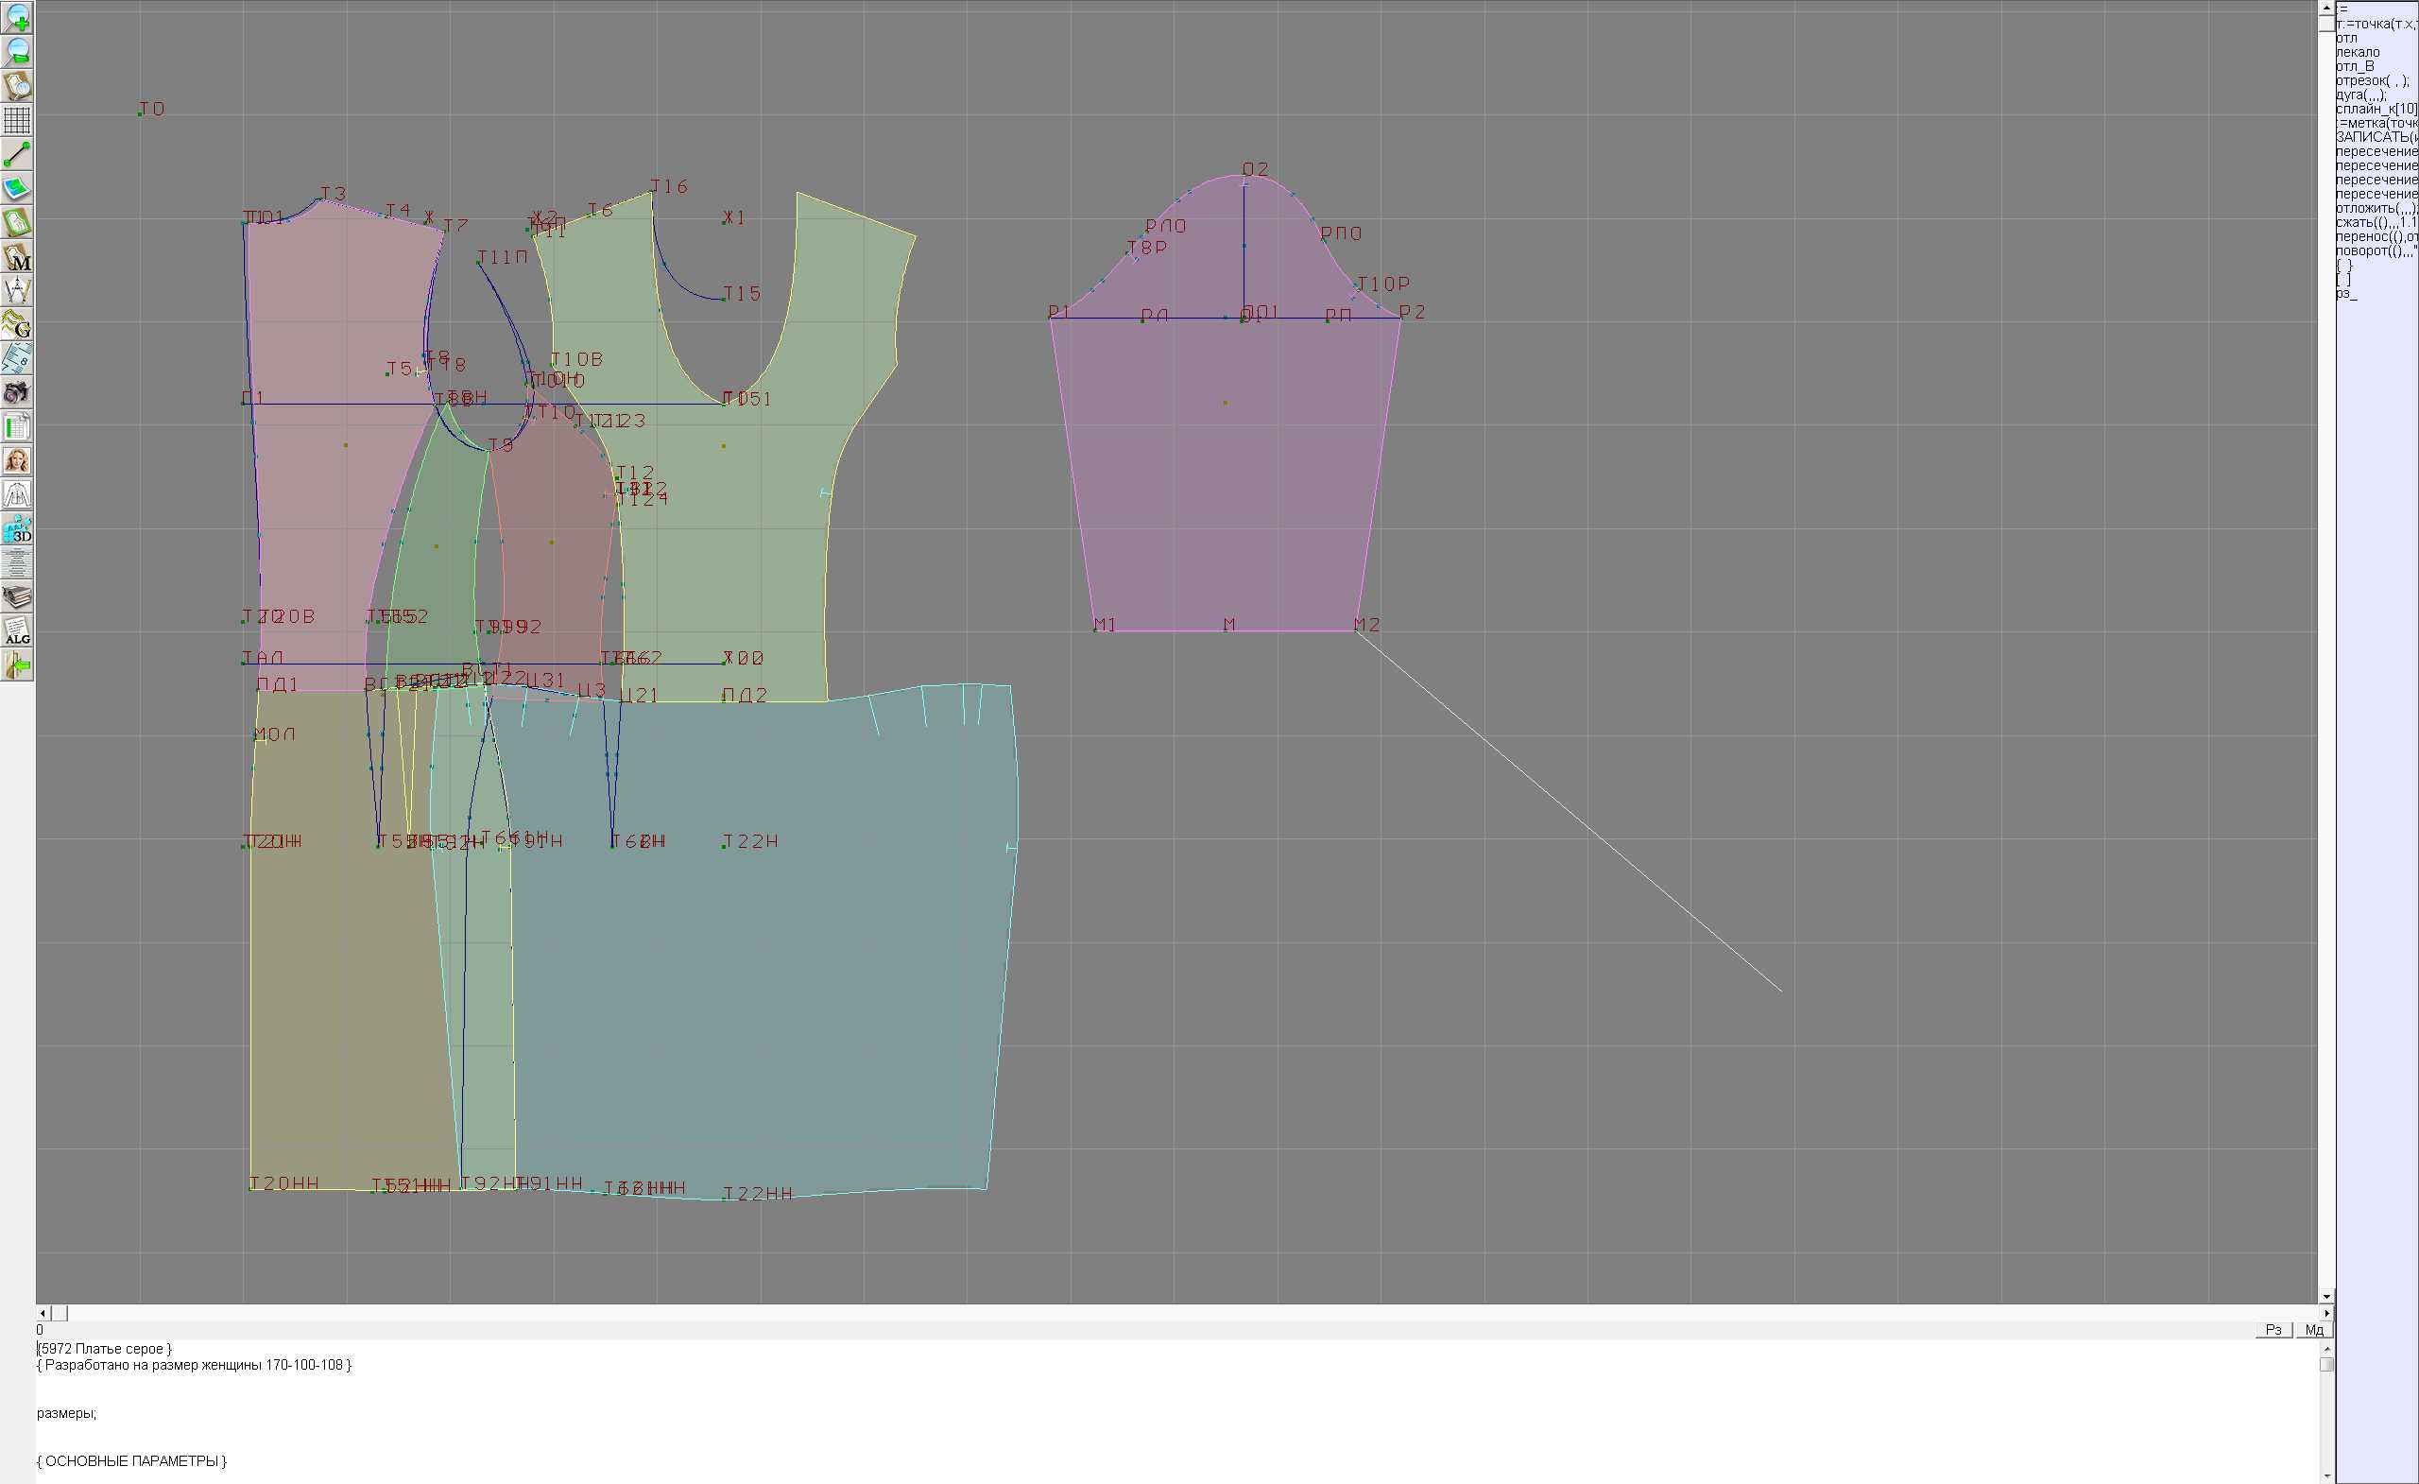Viewport: 2419px width, 1484px height.
Task: Click the canvas vertical scrollbar up arrow
Action: (2325, 7)
